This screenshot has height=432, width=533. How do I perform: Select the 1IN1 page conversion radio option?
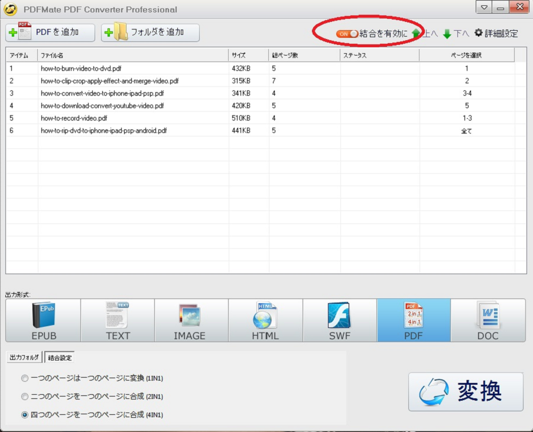click(24, 378)
